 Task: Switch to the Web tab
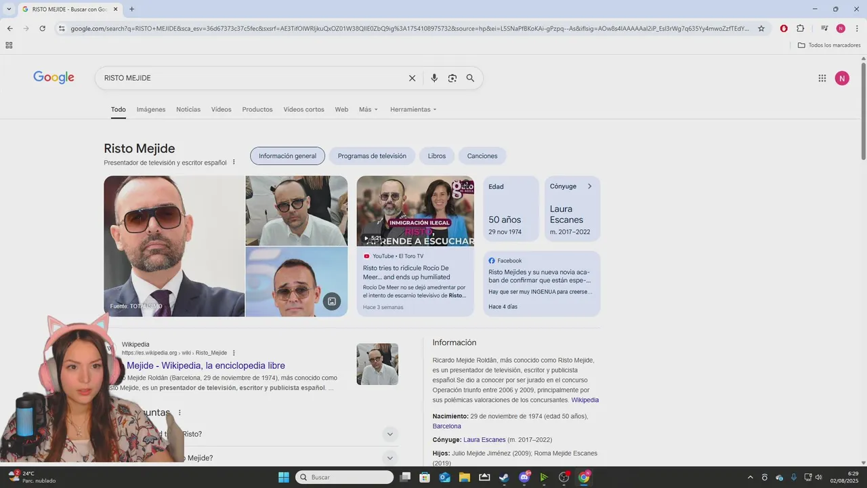tap(341, 109)
